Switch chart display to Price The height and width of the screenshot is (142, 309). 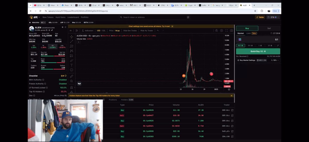tap(111, 31)
